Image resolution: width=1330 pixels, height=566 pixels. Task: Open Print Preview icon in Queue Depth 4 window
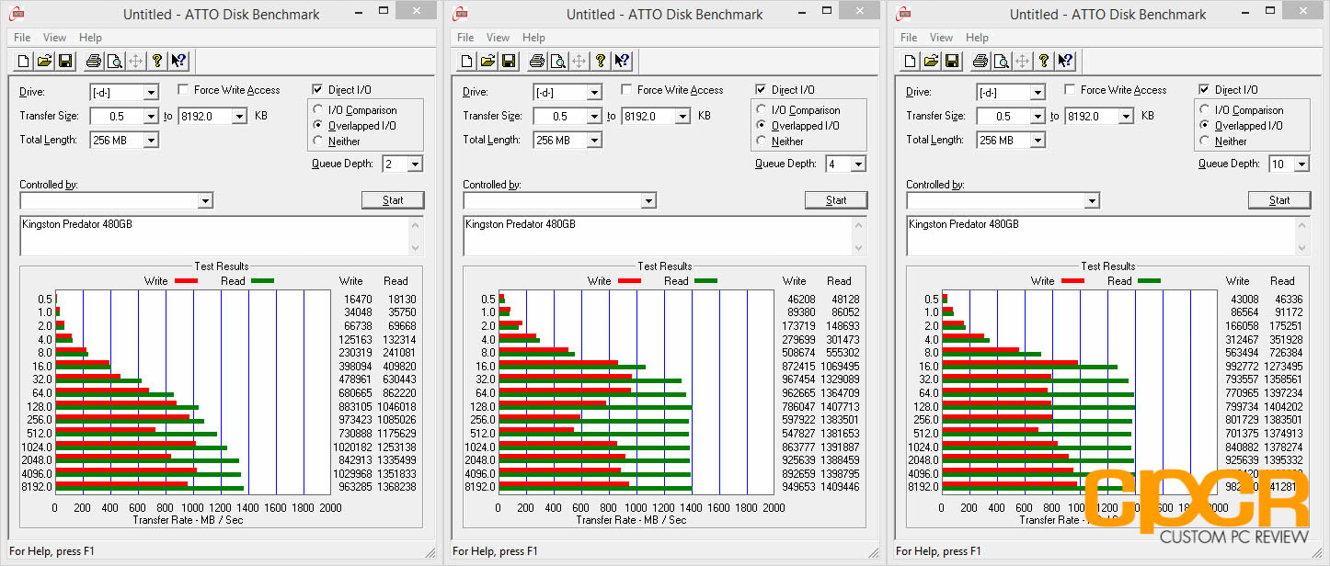coord(557,61)
